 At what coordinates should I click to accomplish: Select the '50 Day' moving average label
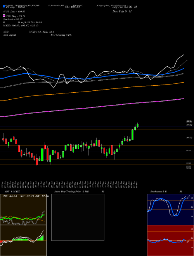tap(16, 12)
